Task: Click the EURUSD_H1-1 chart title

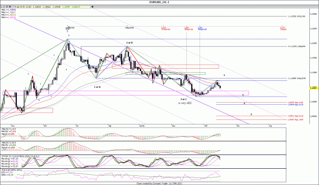Action: [x=159, y=2]
